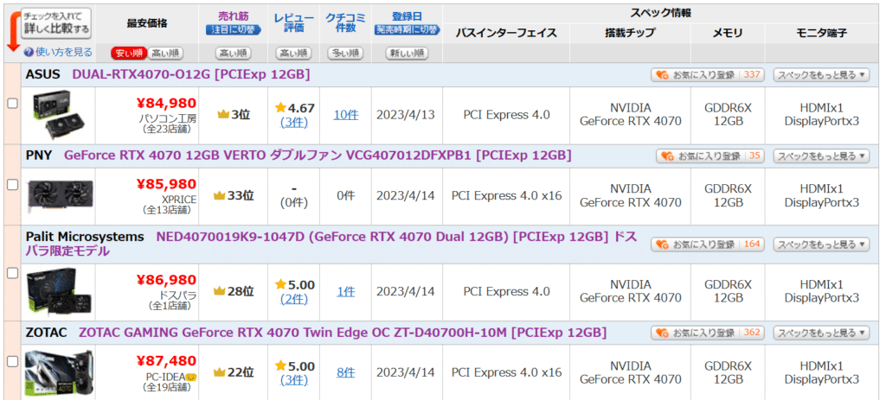This screenshot has height=400, width=886.
Task: Open ASUS (3件) reviews link
Action: point(294,123)
